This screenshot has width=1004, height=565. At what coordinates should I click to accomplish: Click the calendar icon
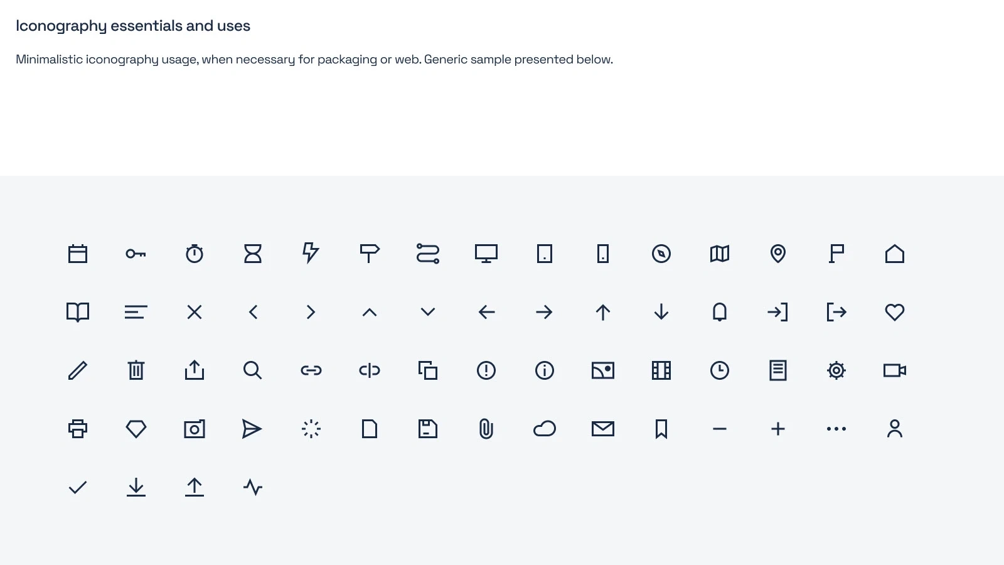tap(78, 254)
